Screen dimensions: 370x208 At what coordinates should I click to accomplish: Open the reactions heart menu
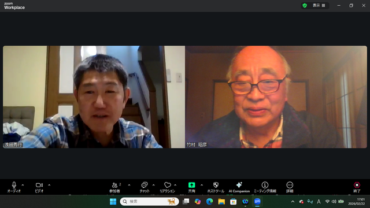[167, 187]
